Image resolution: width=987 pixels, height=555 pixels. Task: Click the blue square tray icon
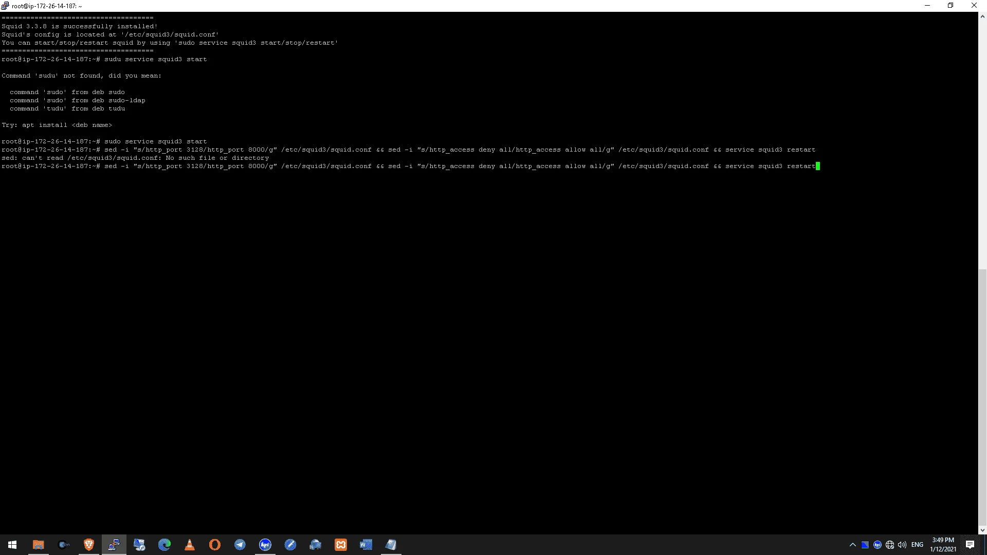(x=865, y=545)
